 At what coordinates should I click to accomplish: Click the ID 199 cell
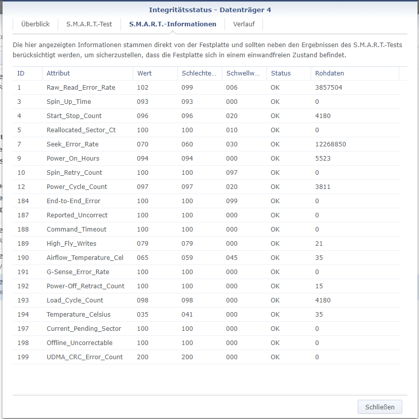pyautogui.click(x=23, y=357)
